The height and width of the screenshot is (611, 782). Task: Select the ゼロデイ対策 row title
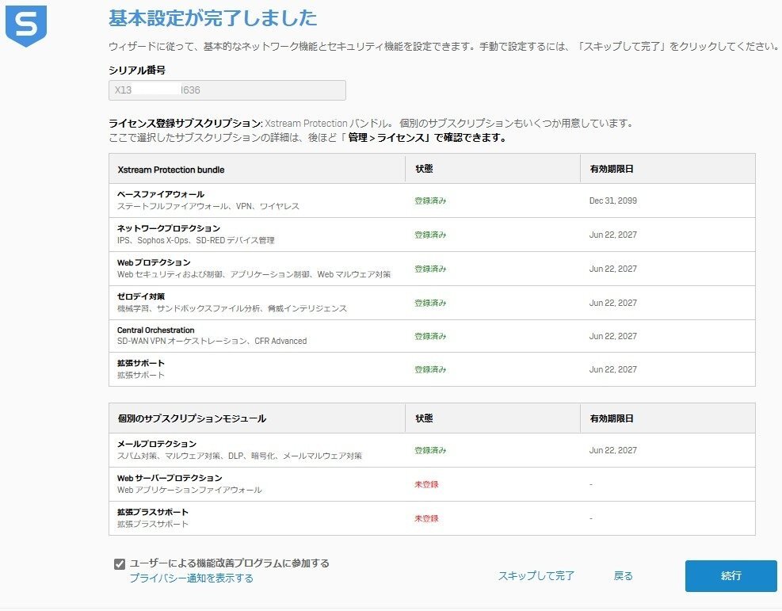141,296
